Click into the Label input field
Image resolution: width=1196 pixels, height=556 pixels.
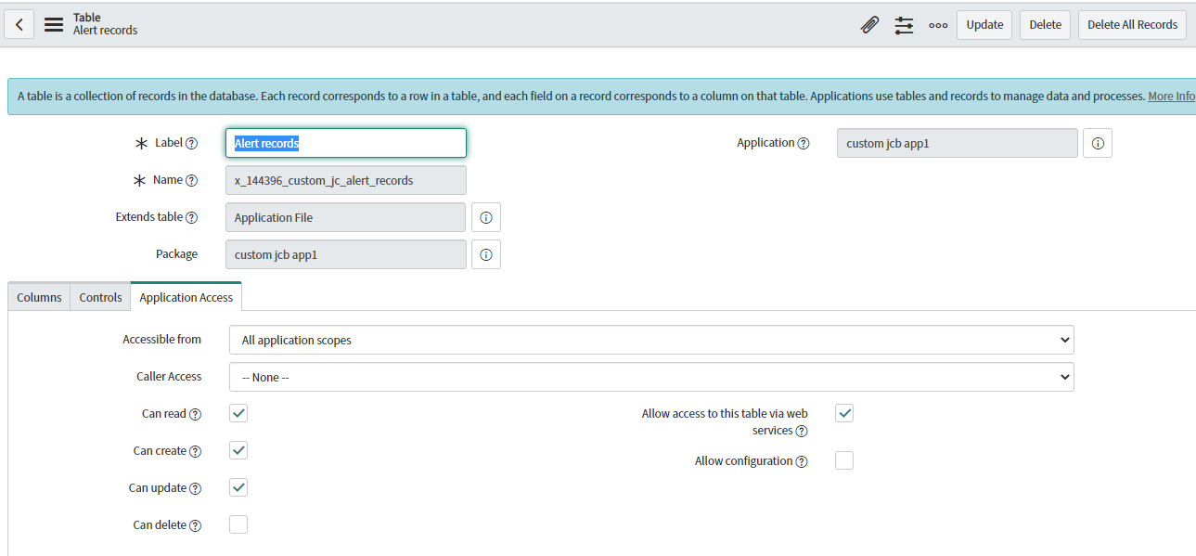[346, 143]
